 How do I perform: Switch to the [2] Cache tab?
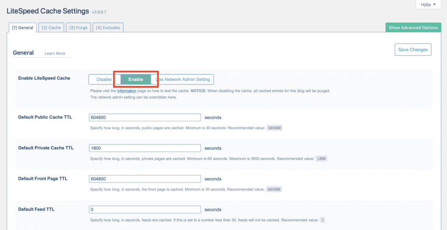tap(52, 27)
